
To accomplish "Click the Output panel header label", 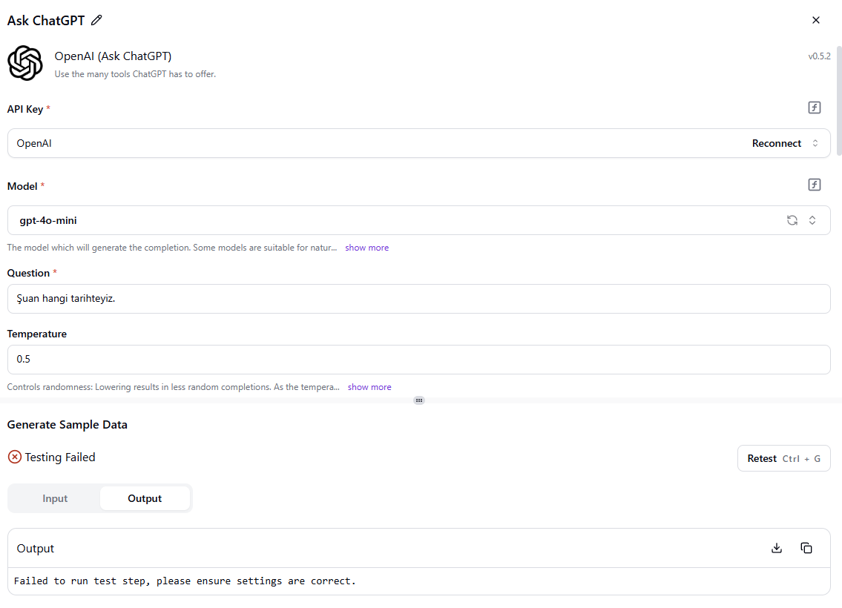I will pyautogui.click(x=36, y=549).
